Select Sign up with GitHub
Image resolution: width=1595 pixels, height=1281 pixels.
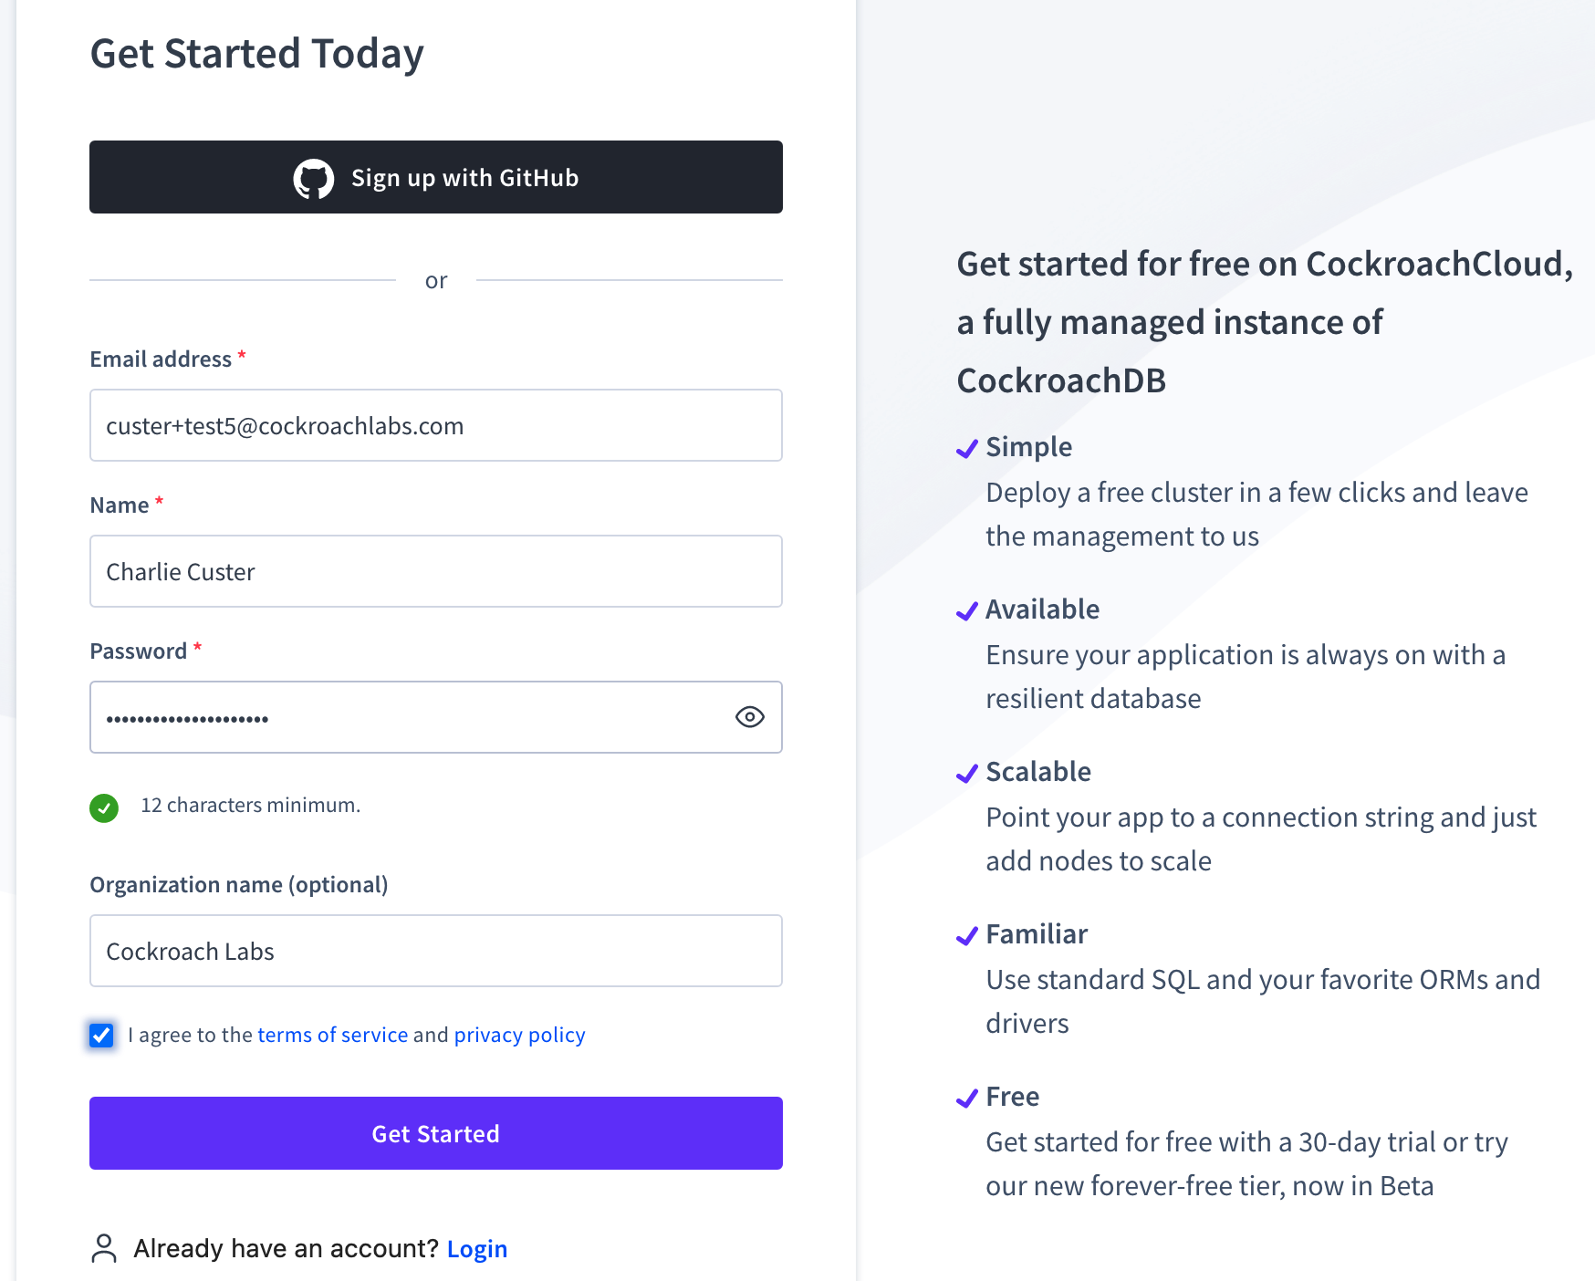(x=435, y=177)
